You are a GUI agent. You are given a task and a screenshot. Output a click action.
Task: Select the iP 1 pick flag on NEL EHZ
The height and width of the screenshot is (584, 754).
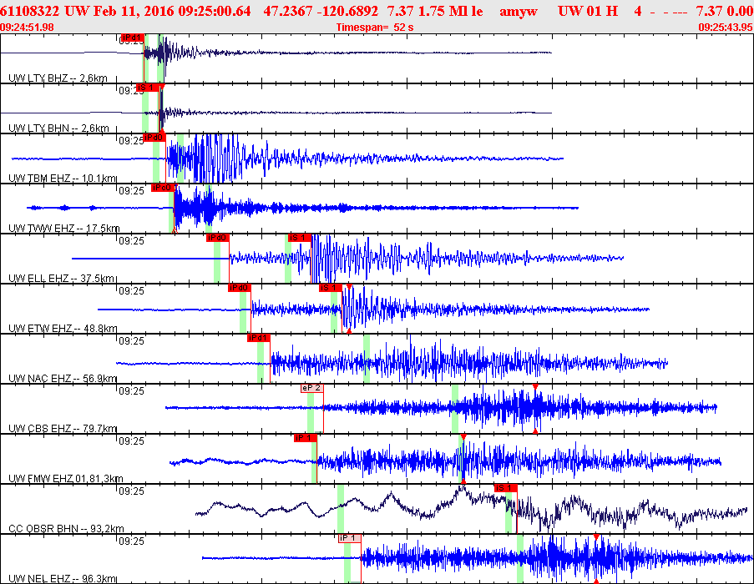click(350, 538)
